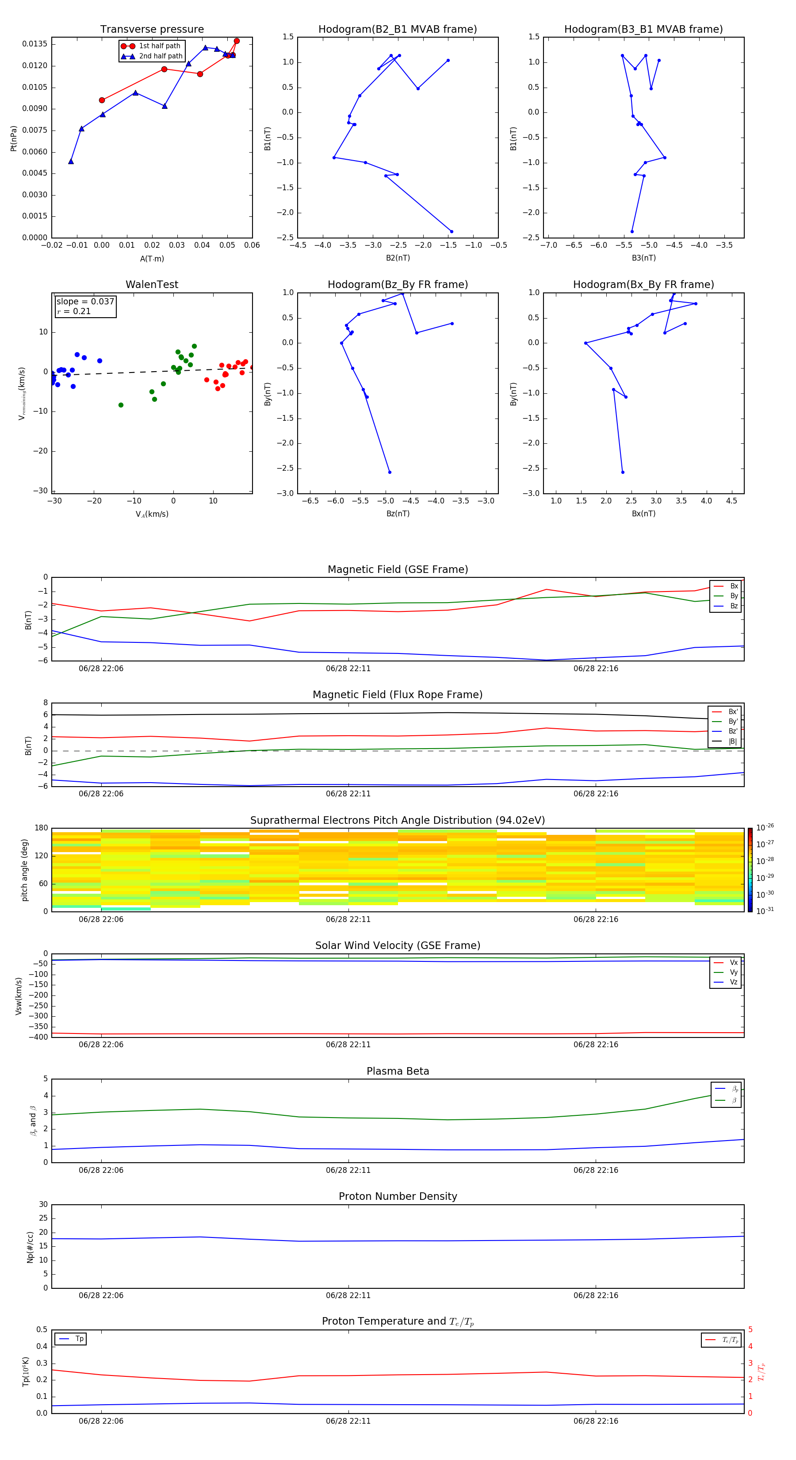Click the 'Solar Wind Velocity (GSE Frame)' title
Image resolution: width=796 pixels, height=1460 pixels.
398,946
